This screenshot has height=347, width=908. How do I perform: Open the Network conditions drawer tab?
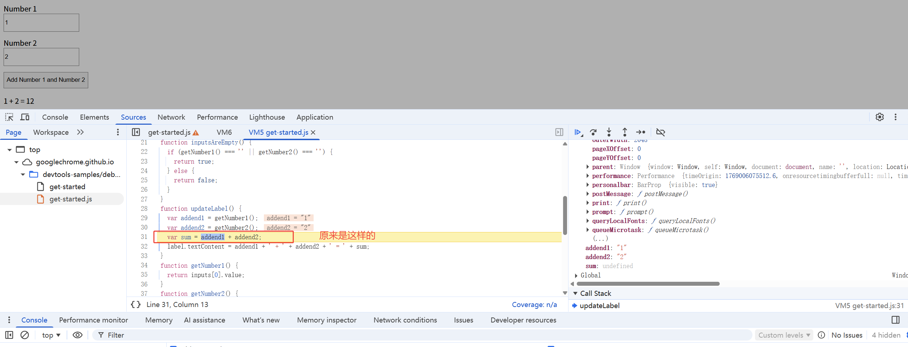pos(405,320)
